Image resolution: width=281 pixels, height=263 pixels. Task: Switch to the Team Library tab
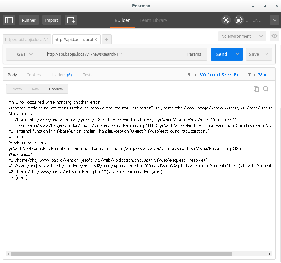pyautogui.click(x=153, y=20)
